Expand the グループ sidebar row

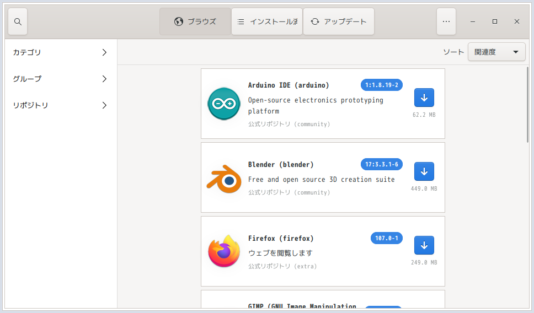[x=61, y=79]
